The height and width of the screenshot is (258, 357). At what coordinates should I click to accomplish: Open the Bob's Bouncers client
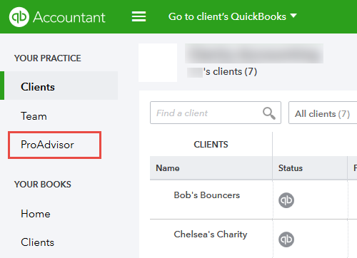(207, 195)
